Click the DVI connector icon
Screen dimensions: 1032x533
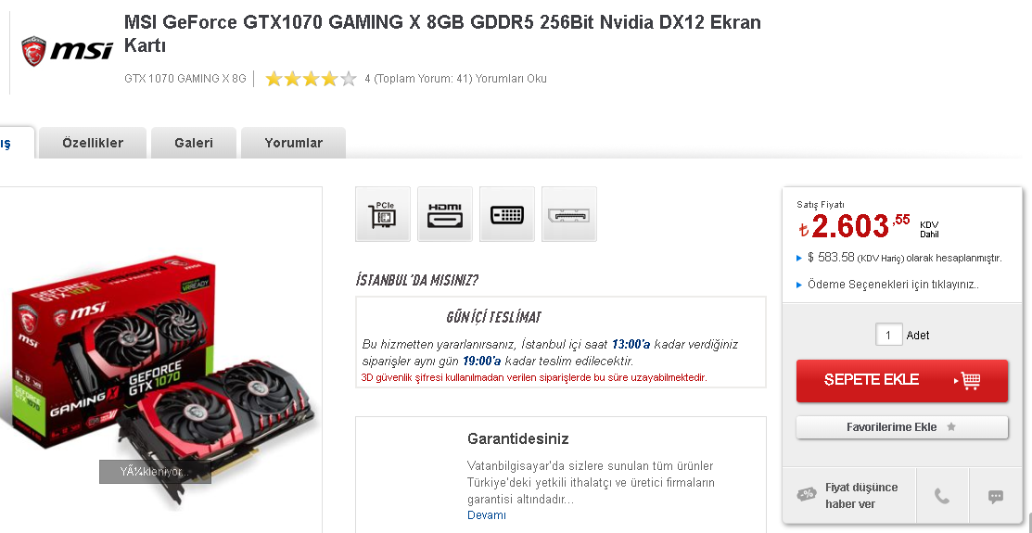coord(507,214)
